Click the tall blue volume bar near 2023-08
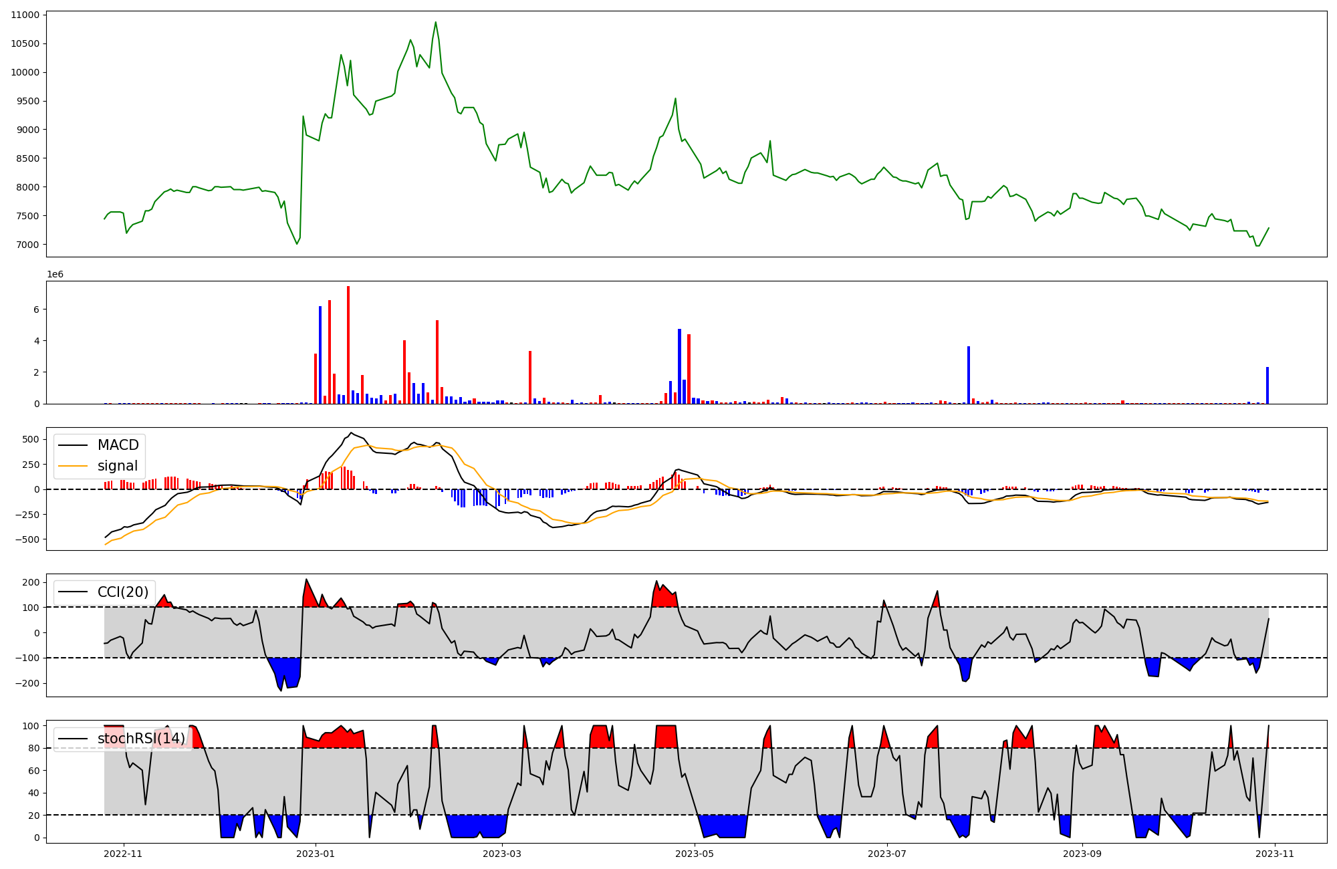The height and width of the screenshot is (869, 1337). (968, 374)
